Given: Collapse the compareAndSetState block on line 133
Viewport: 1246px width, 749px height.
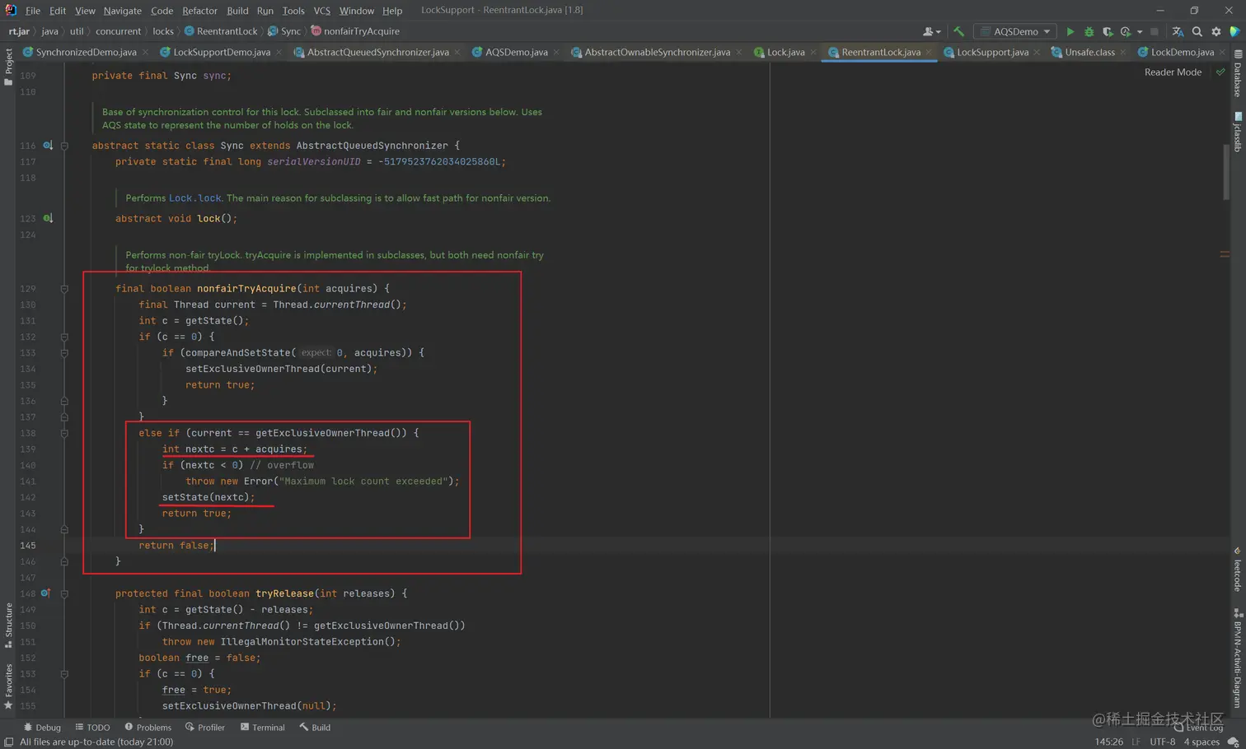Looking at the screenshot, I should pos(64,353).
